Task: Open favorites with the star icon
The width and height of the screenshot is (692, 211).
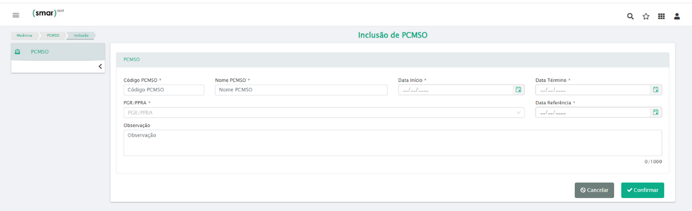Action: pyautogui.click(x=646, y=16)
